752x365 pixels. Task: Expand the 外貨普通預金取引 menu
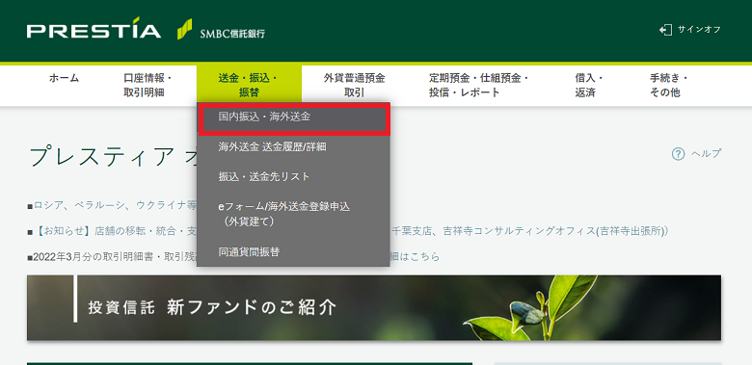(x=355, y=86)
